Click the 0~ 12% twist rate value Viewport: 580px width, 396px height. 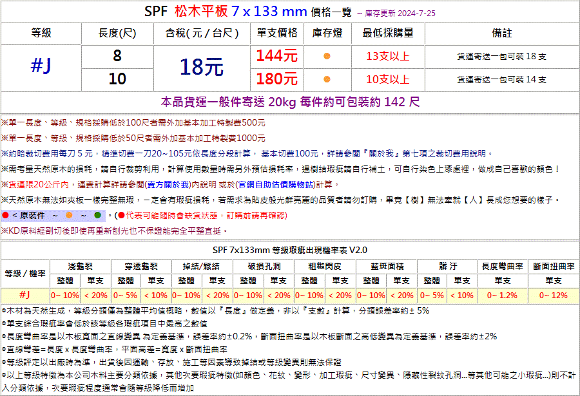(x=554, y=295)
